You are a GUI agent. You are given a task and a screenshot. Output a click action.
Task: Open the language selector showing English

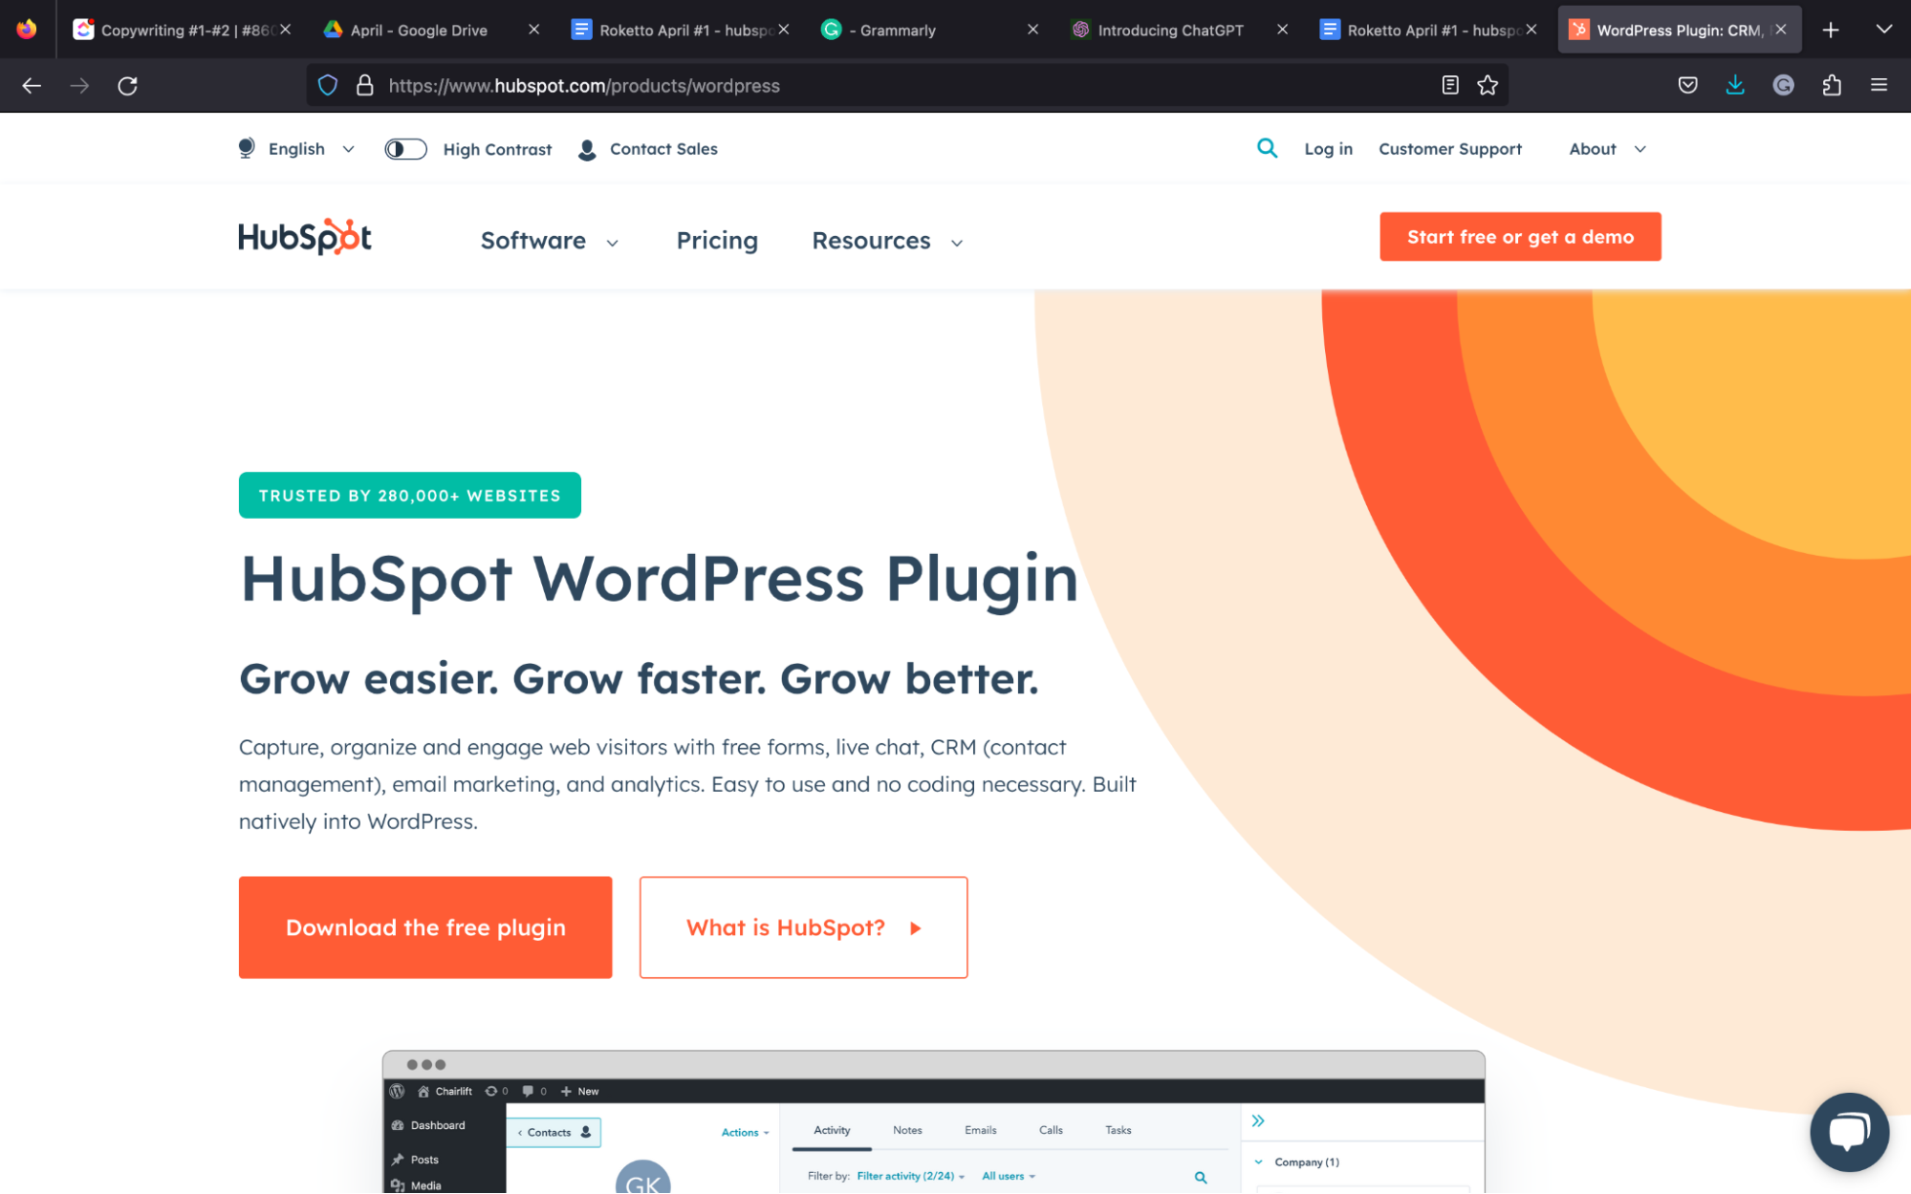click(295, 149)
